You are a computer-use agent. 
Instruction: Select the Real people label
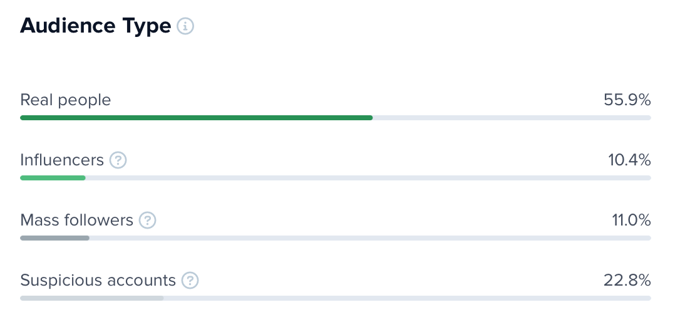click(66, 100)
